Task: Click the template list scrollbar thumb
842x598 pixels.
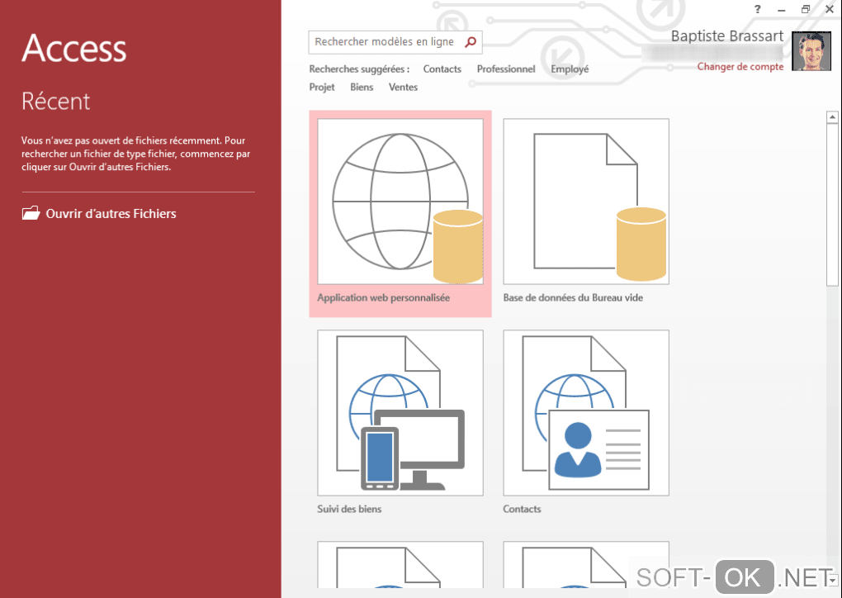Action: (x=832, y=205)
